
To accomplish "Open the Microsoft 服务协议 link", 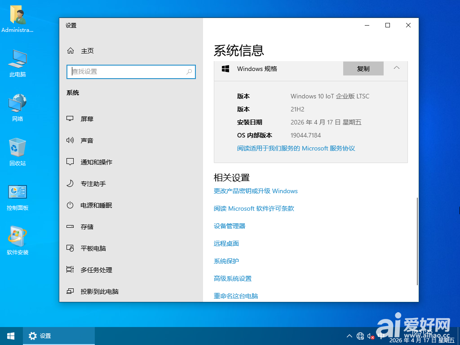I will pyautogui.click(x=296, y=148).
